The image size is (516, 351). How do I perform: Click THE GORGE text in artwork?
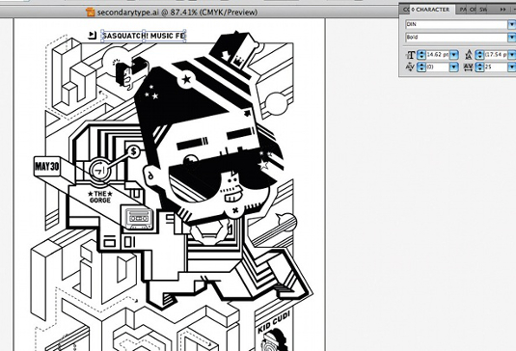(100, 197)
